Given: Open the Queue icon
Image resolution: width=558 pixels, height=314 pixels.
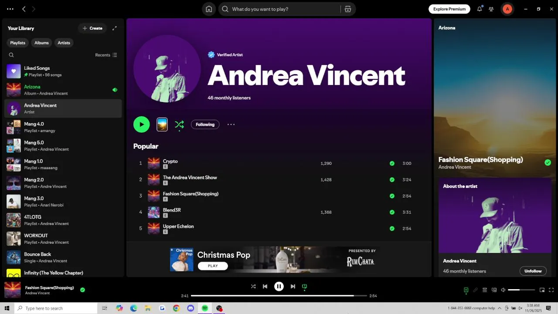Looking at the screenshot, I should click(x=484, y=290).
